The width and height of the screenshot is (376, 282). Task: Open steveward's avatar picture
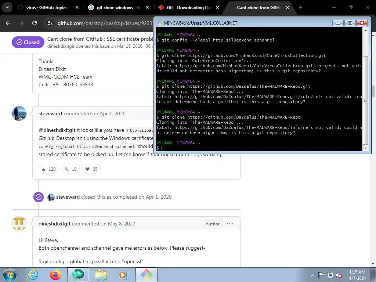click(x=19, y=113)
